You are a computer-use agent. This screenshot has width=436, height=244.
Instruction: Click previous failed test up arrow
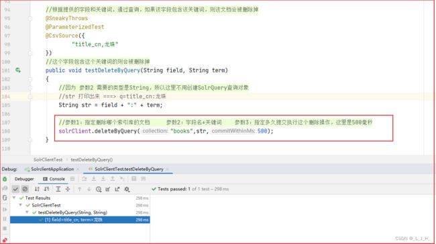coord(80,189)
